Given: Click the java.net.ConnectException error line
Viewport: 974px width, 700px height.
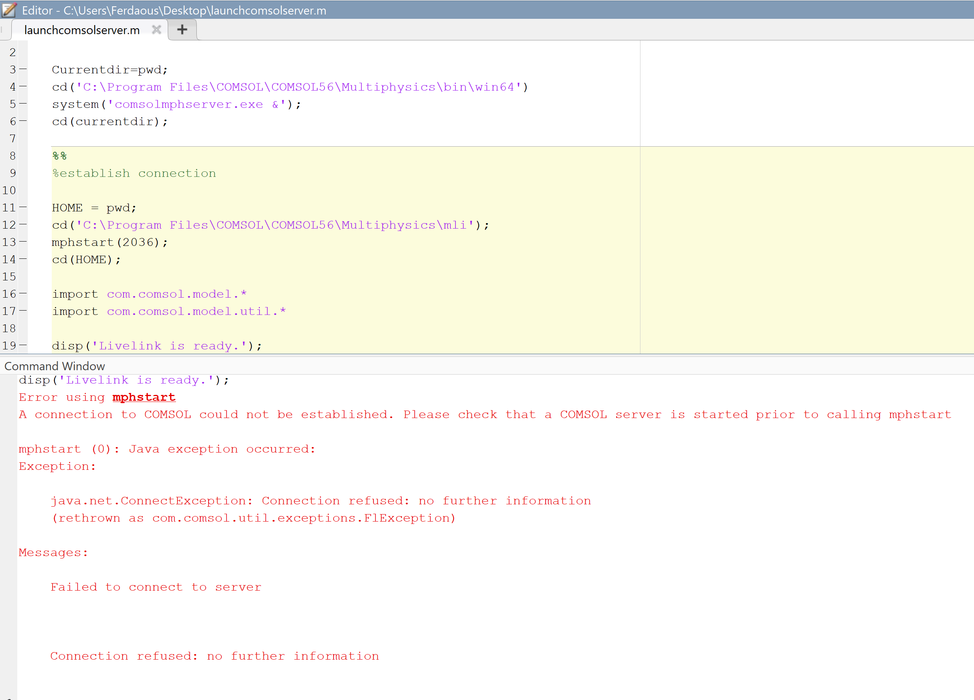Looking at the screenshot, I should pos(321,501).
